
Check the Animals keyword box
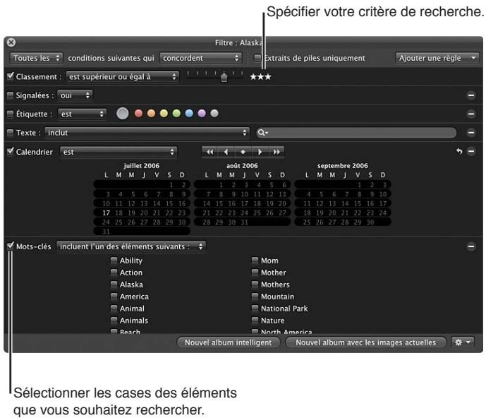click(114, 321)
